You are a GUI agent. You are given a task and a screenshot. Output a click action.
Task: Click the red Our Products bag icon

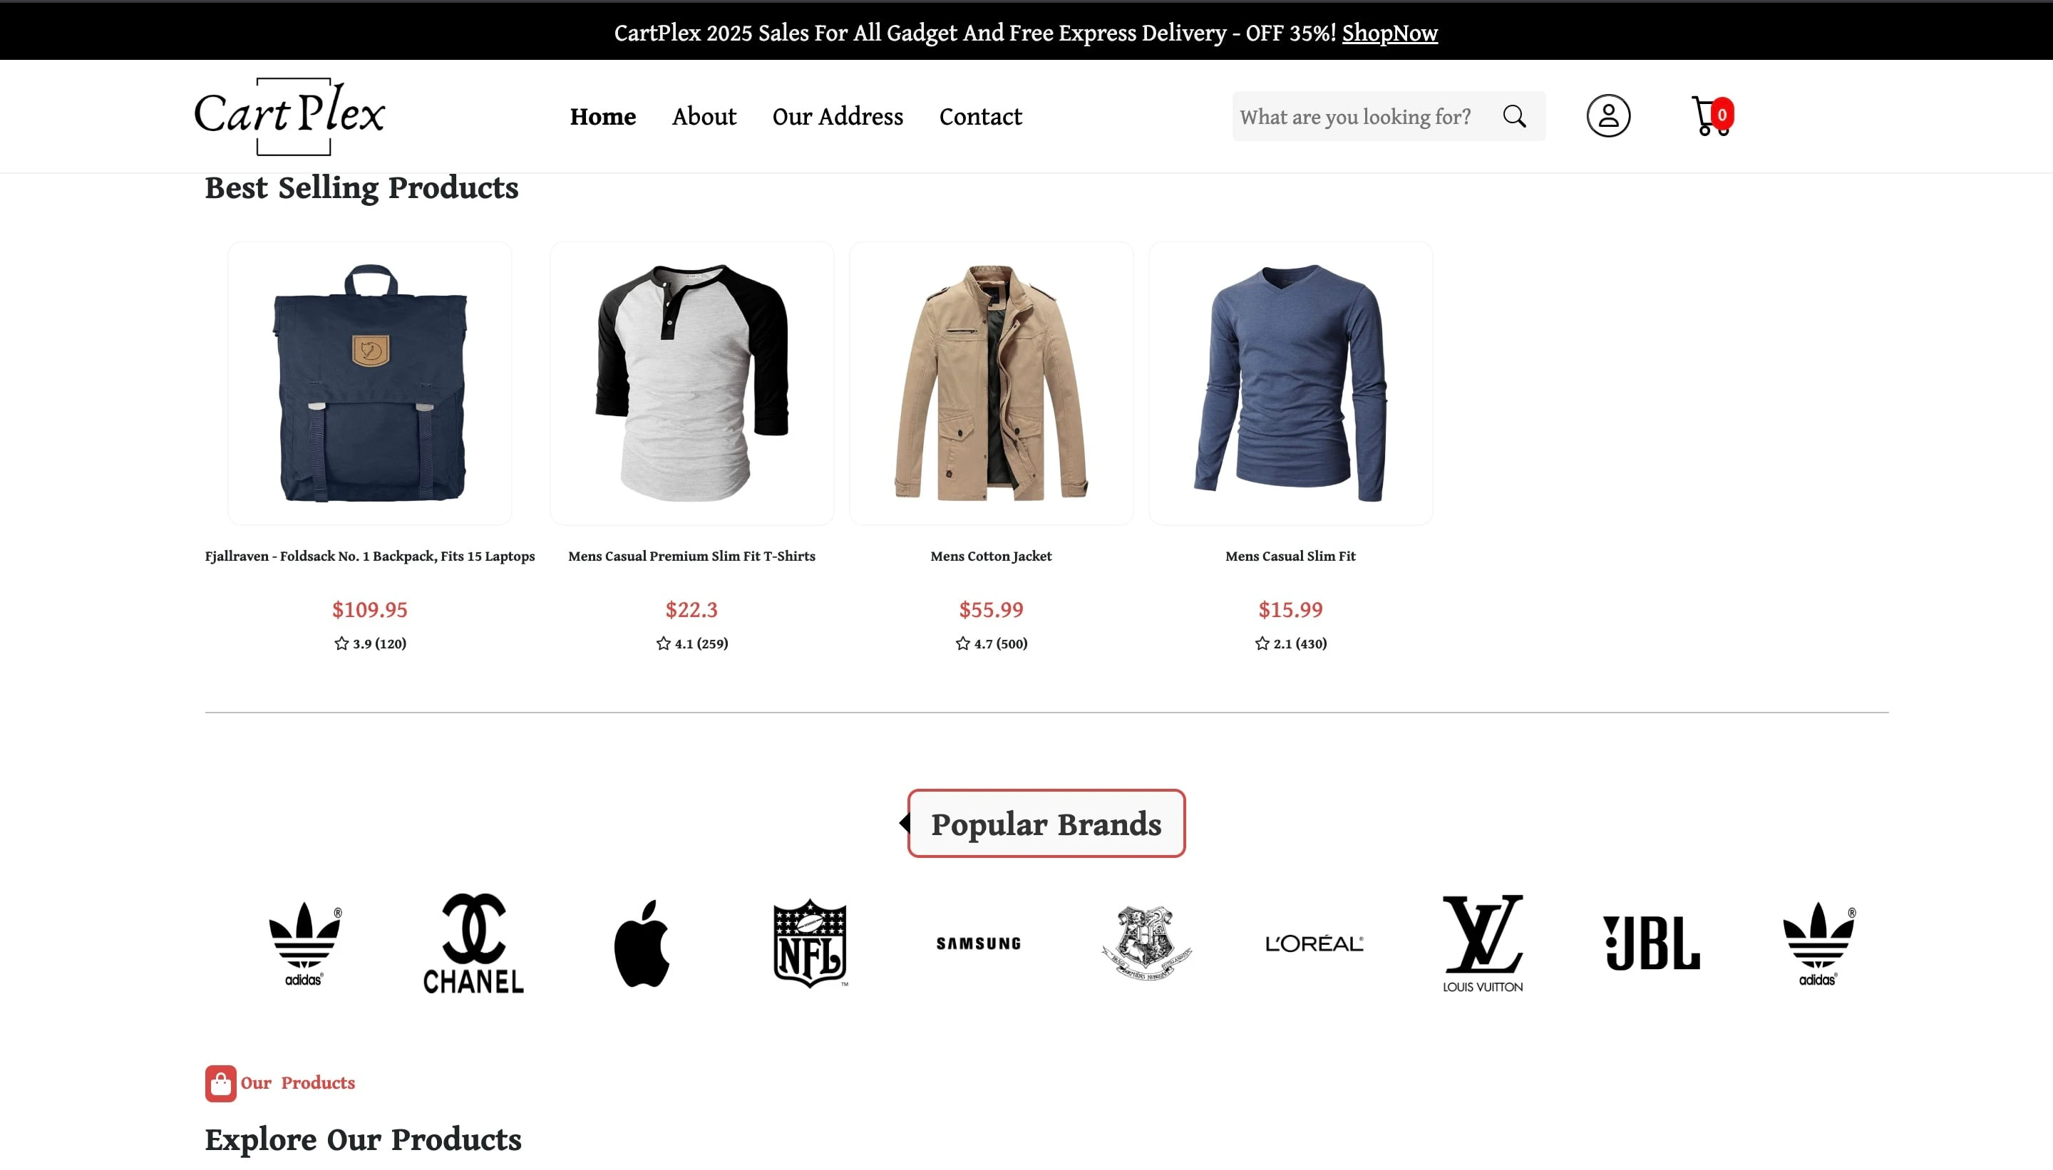point(220,1083)
